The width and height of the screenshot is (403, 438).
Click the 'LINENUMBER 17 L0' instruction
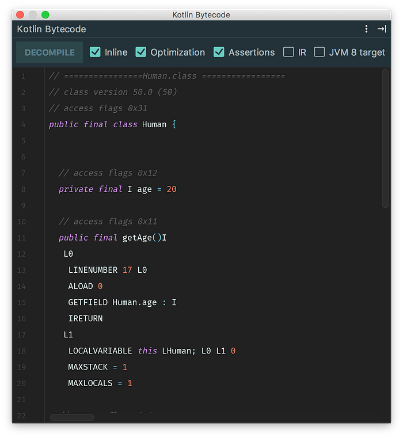coord(108,270)
